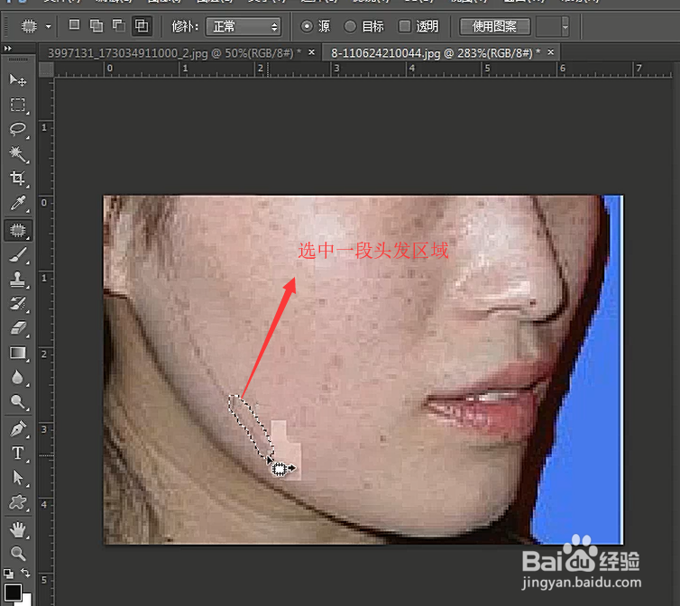Choose New Selection mode in options bar
Screen dimensions: 680x606
[x=74, y=25]
